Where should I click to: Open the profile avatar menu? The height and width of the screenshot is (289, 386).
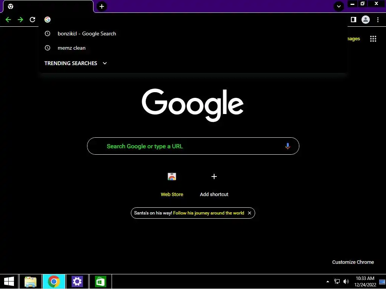click(366, 20)
